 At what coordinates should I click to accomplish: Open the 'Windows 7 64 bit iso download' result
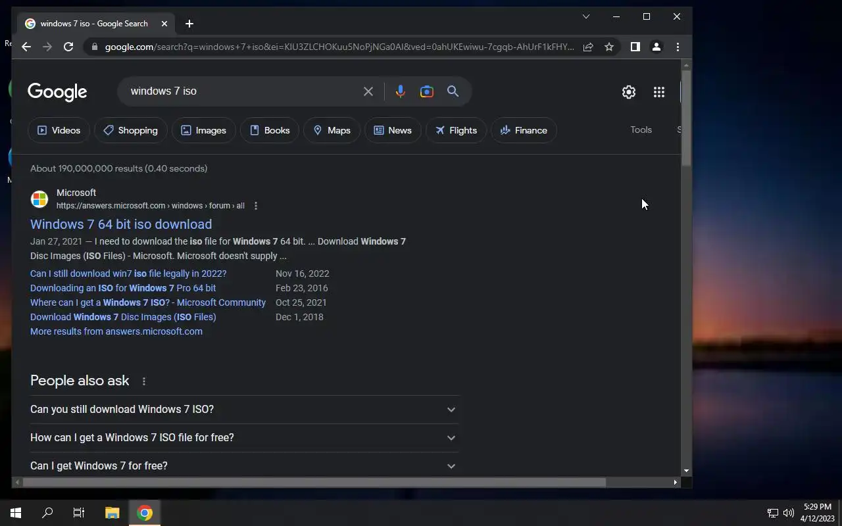121,224
